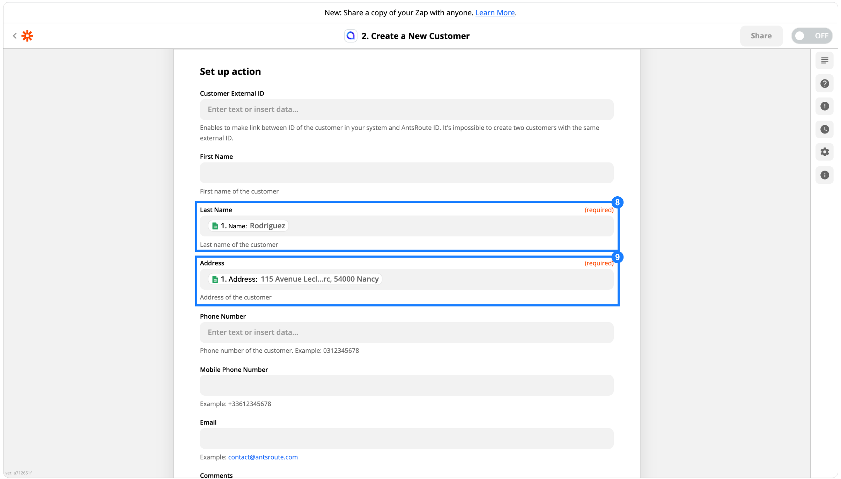The image size is (841, 479).
Task: Click the 'First name of the customer' hint
Action: coord(239,191)
